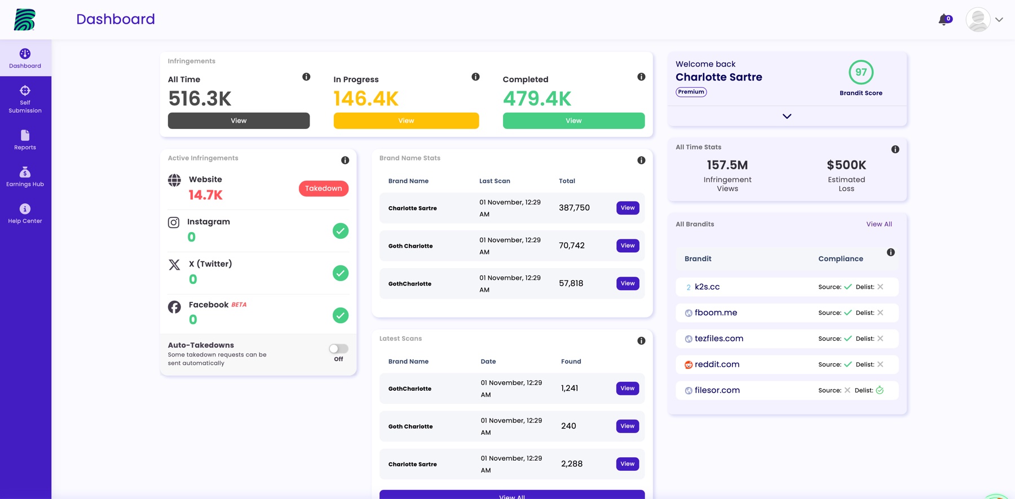The image size is (1015, 499).
Task: View Goth Charlotte latest scan with 240 found
Action: coord(628,426)
